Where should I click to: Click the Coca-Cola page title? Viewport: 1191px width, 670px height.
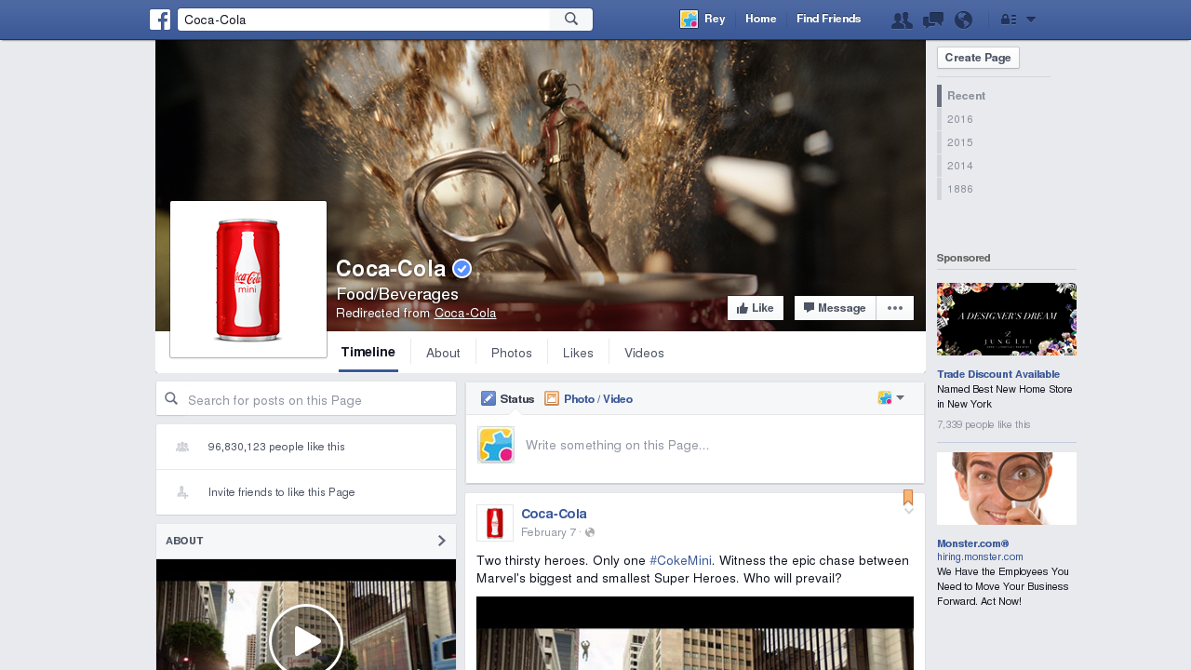tap(391, 269)
